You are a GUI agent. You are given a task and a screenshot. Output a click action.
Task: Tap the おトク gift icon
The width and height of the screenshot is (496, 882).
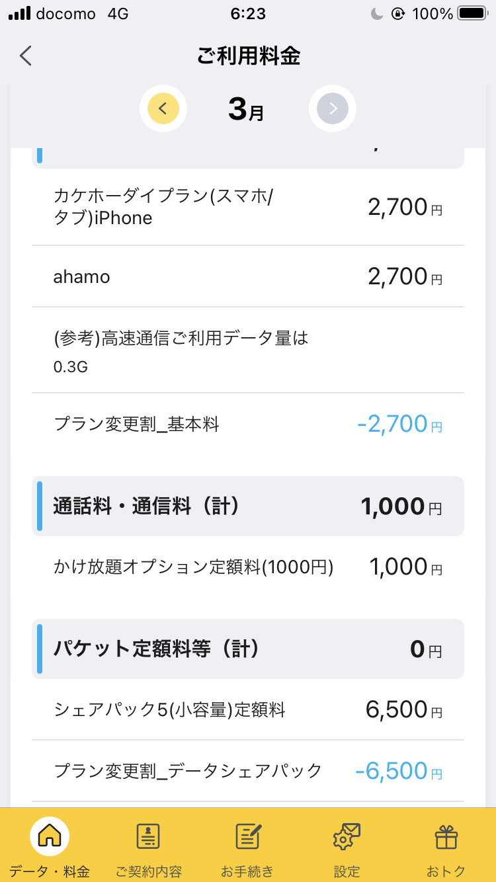click(x=446, y=837)
